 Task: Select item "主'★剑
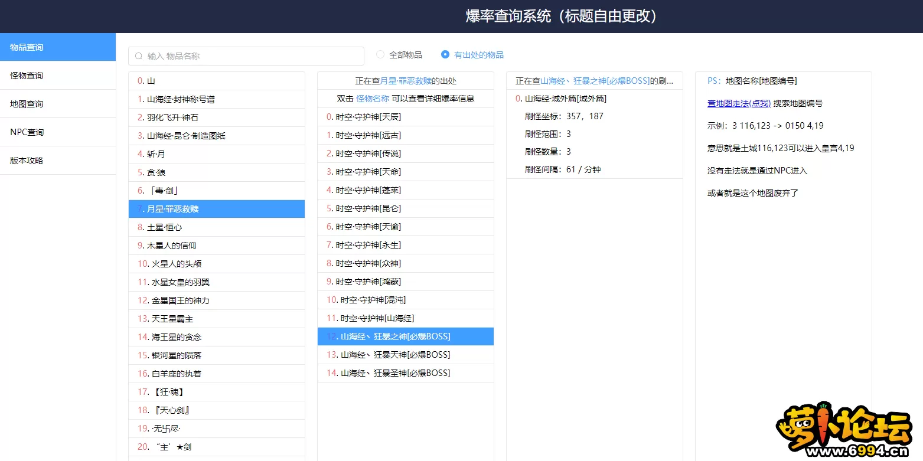tap(217, 447)
